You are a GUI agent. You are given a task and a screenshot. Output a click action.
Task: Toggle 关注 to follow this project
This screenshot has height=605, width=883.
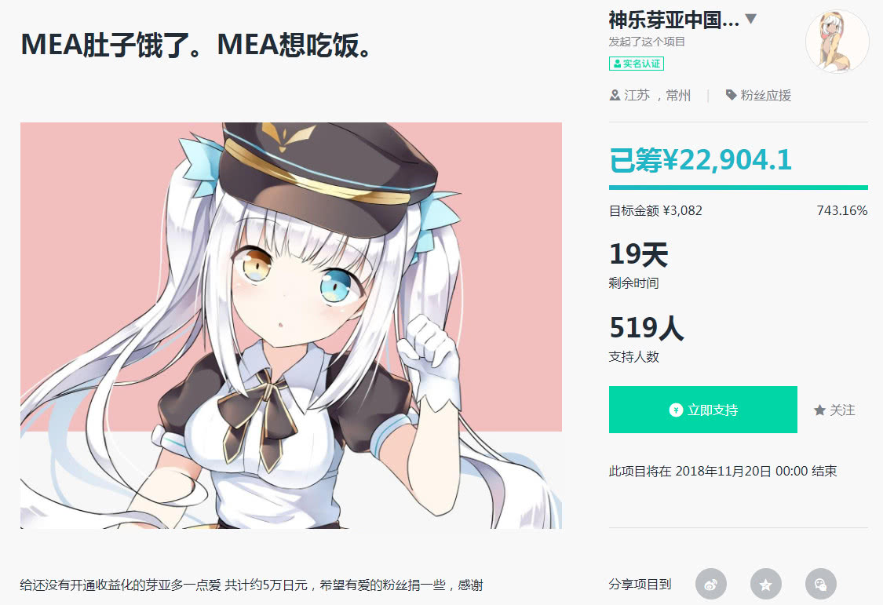(834, 410)
